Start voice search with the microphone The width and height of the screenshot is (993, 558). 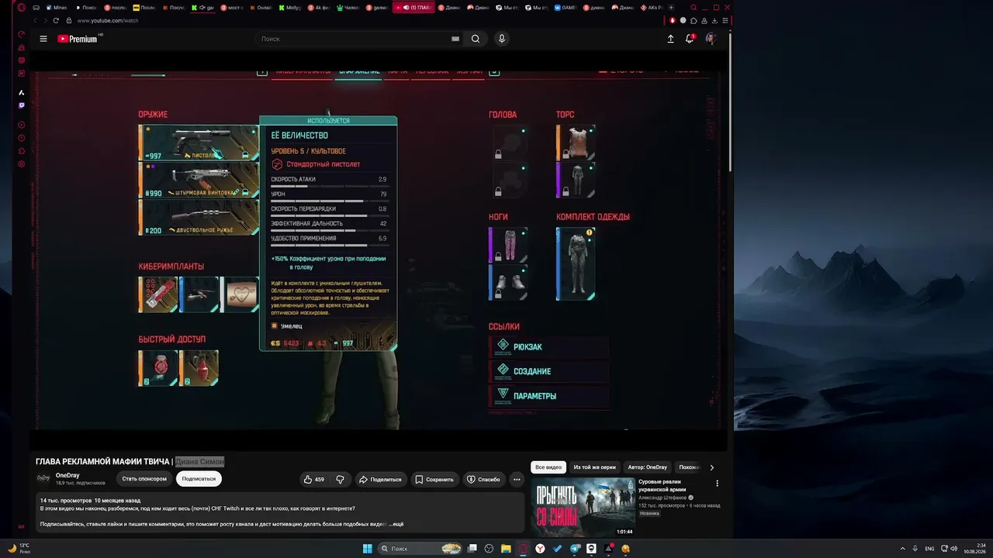point(502,39)
